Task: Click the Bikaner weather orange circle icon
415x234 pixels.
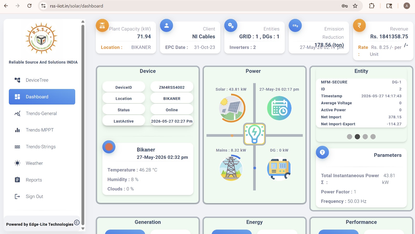Action: point(109,147)
